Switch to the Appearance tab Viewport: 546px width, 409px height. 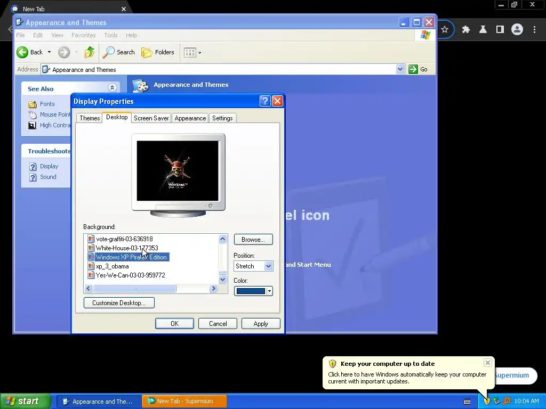pyautogui.click(x=190, y=118)
